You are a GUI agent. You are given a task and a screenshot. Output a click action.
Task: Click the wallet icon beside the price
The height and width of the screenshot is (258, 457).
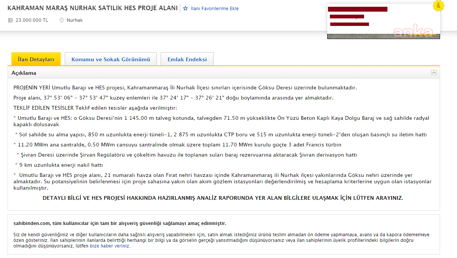tap(11, 20)
